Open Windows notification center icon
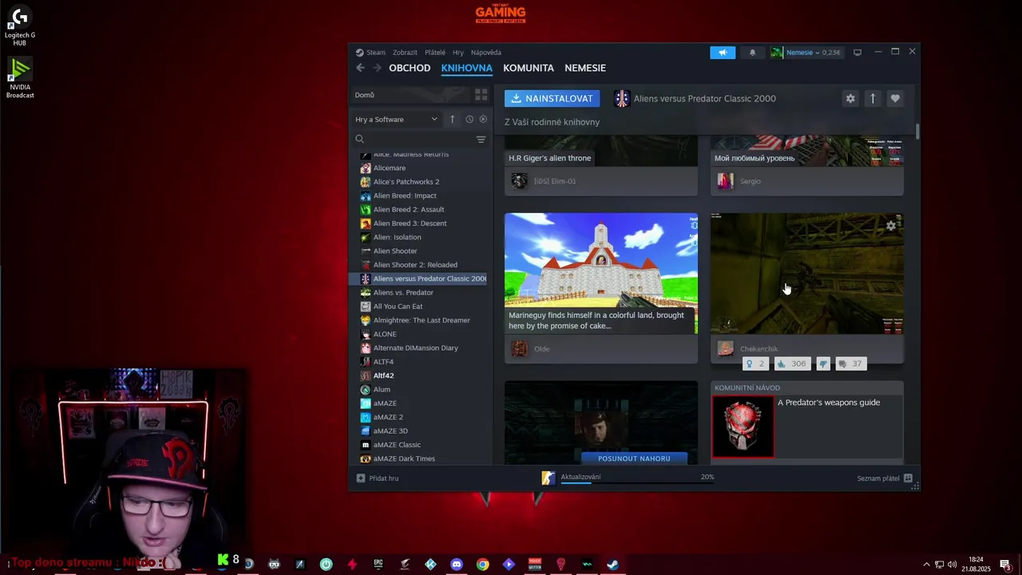The width and height of the screenshot is (1022, 575). 1005,564
